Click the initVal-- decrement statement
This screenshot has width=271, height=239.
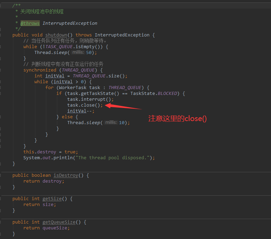pos(81,111)
